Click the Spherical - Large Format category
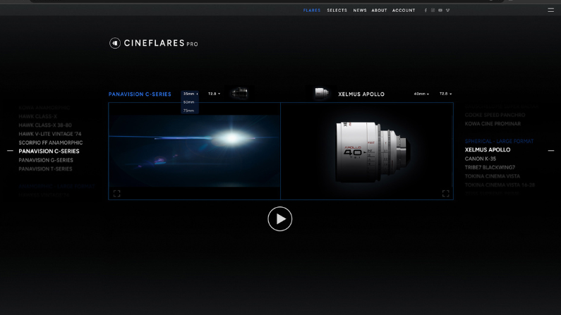The width and height of the screenshot is (561, 315). 499,141
